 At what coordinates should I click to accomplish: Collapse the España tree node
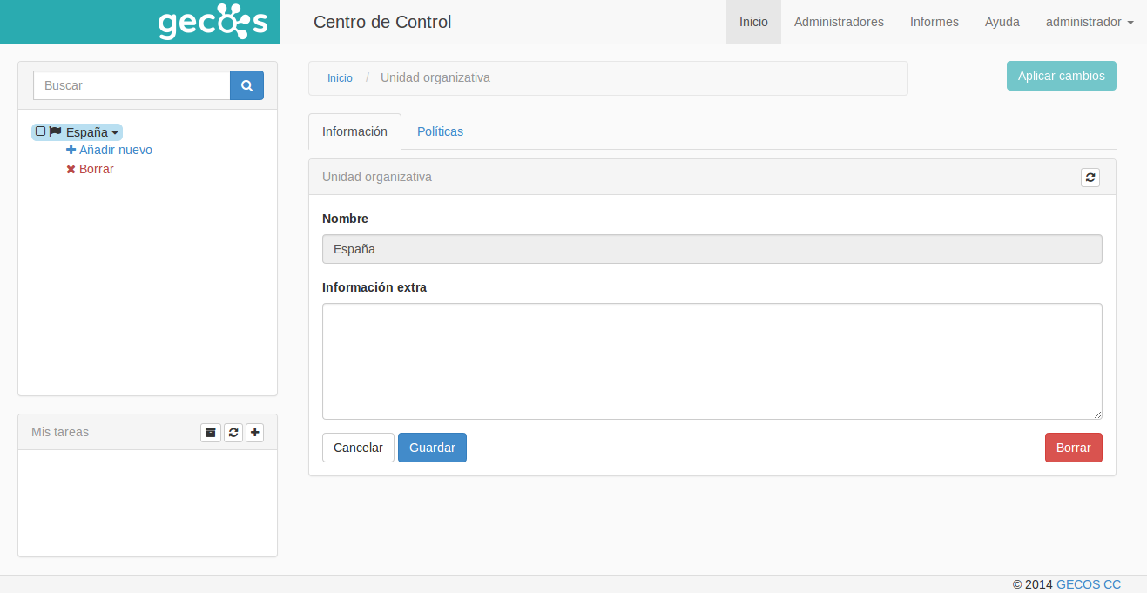(40, 131)
